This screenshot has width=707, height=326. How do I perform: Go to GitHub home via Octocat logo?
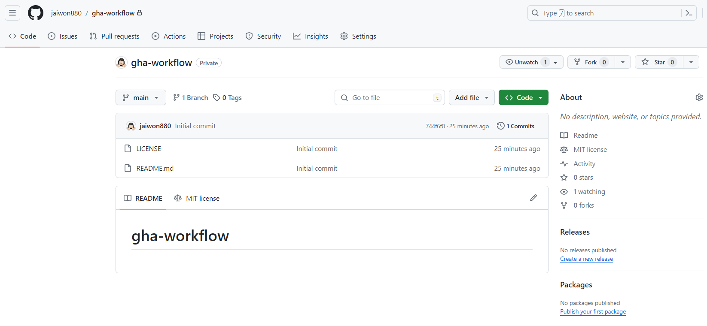click(36, 13)
